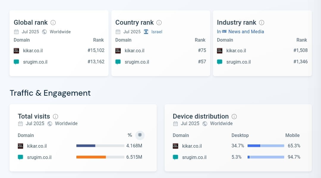Open Country rank info tooltip icon

pyautogui.click(x=159, y=23)
